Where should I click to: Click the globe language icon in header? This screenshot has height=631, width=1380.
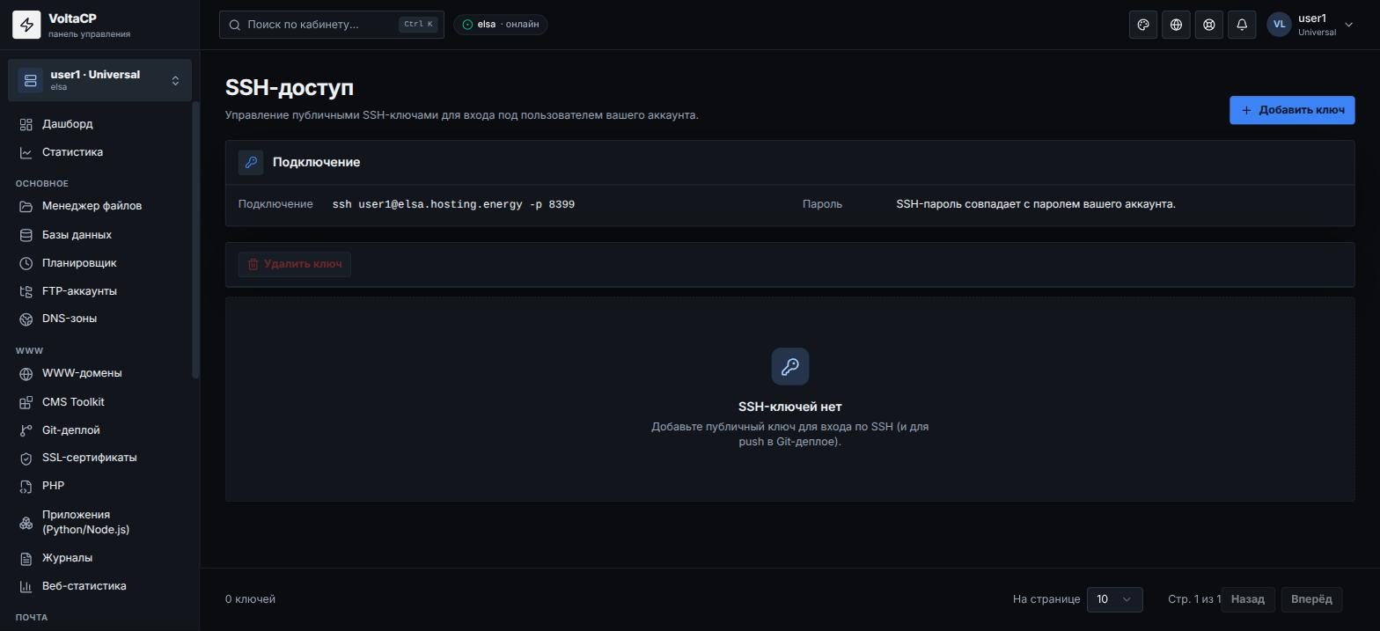point(1176,25)
